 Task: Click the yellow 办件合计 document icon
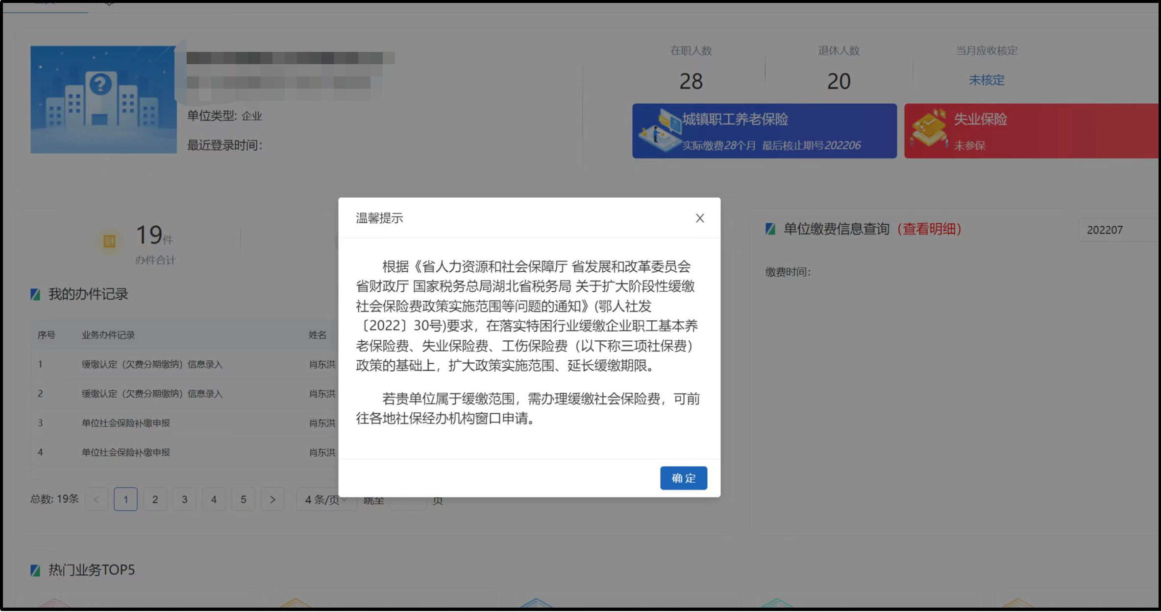point(109,241)
